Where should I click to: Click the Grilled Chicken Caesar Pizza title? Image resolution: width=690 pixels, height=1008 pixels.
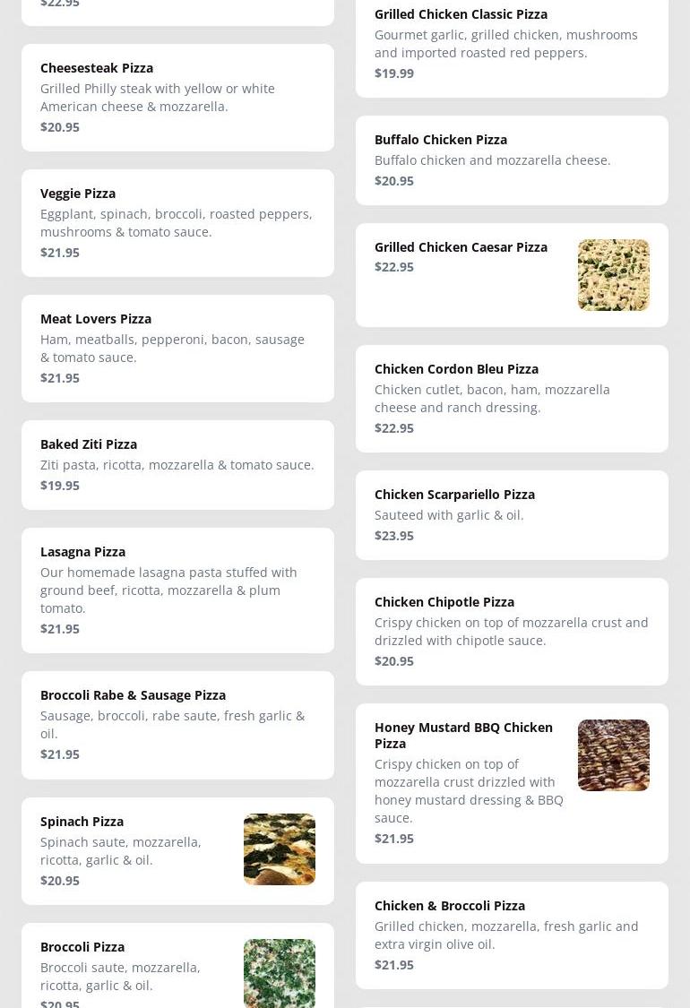point(461,247)
